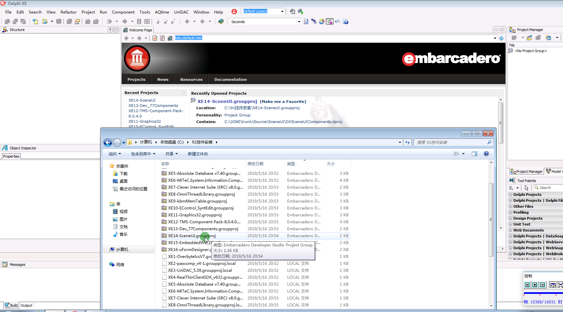Image resolution: width=563 pixels, height=312 pixels.
Task: Click the AQtime percent icon
Action: point(314,21)
